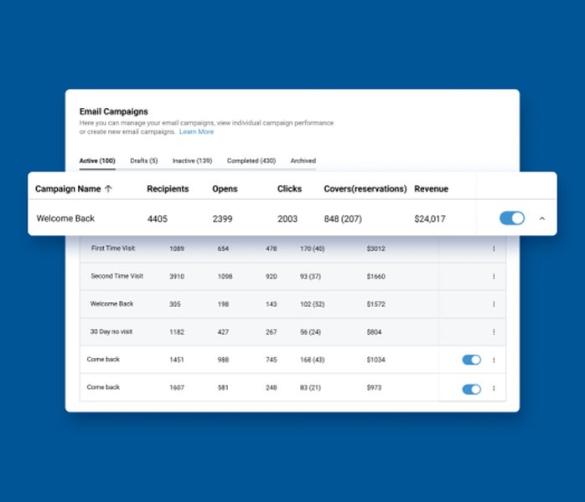Click the $1660 revenue cell
Screen dimensions: 585x502
click(375, 276)
